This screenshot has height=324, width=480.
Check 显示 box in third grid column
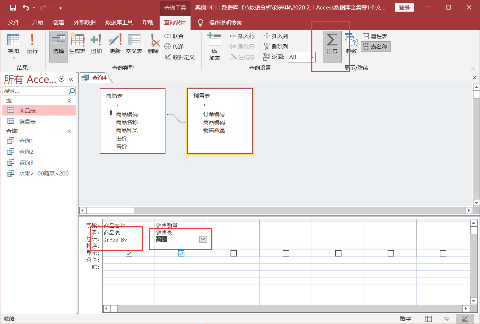click(233, 254)
